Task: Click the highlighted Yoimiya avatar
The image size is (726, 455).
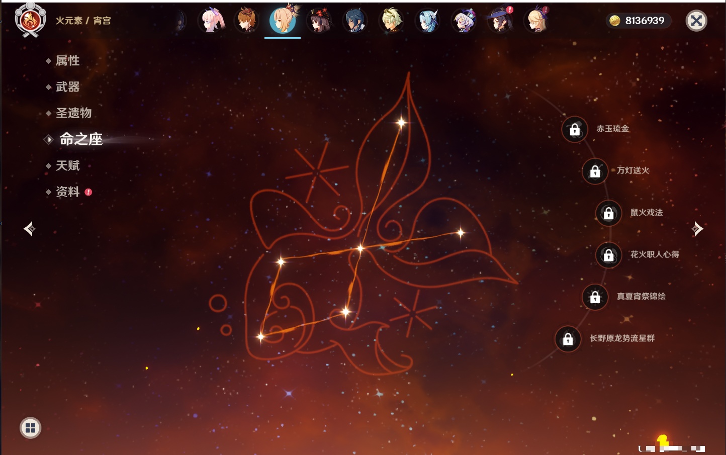Action: (x=283, y=20)
